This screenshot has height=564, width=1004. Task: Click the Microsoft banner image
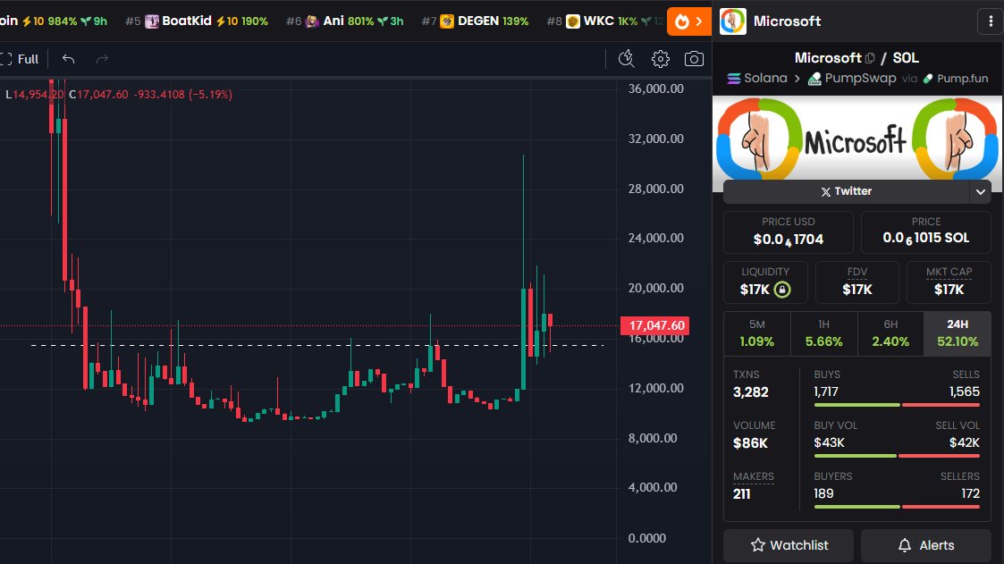point(857,138)
